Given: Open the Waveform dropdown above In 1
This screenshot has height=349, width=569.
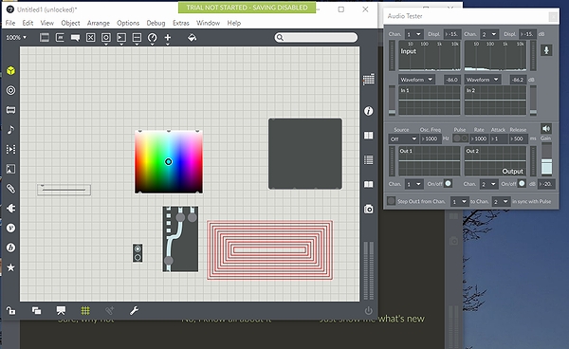Looking at the screenshot, I should (x=416, y=80).
